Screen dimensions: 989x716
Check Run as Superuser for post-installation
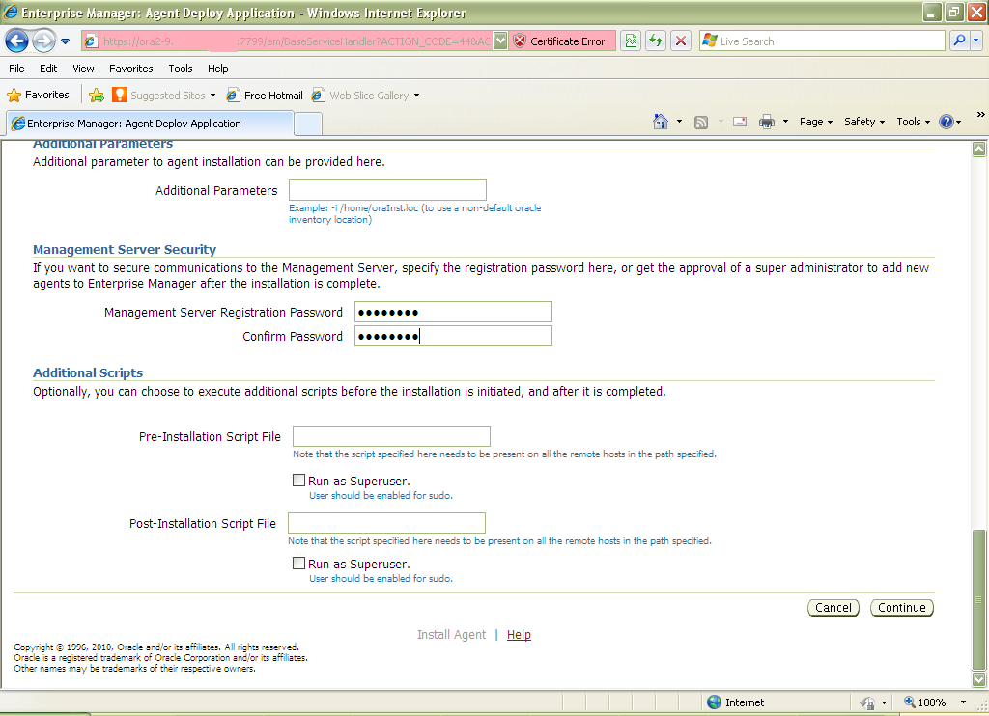click(x=299, y=564)
